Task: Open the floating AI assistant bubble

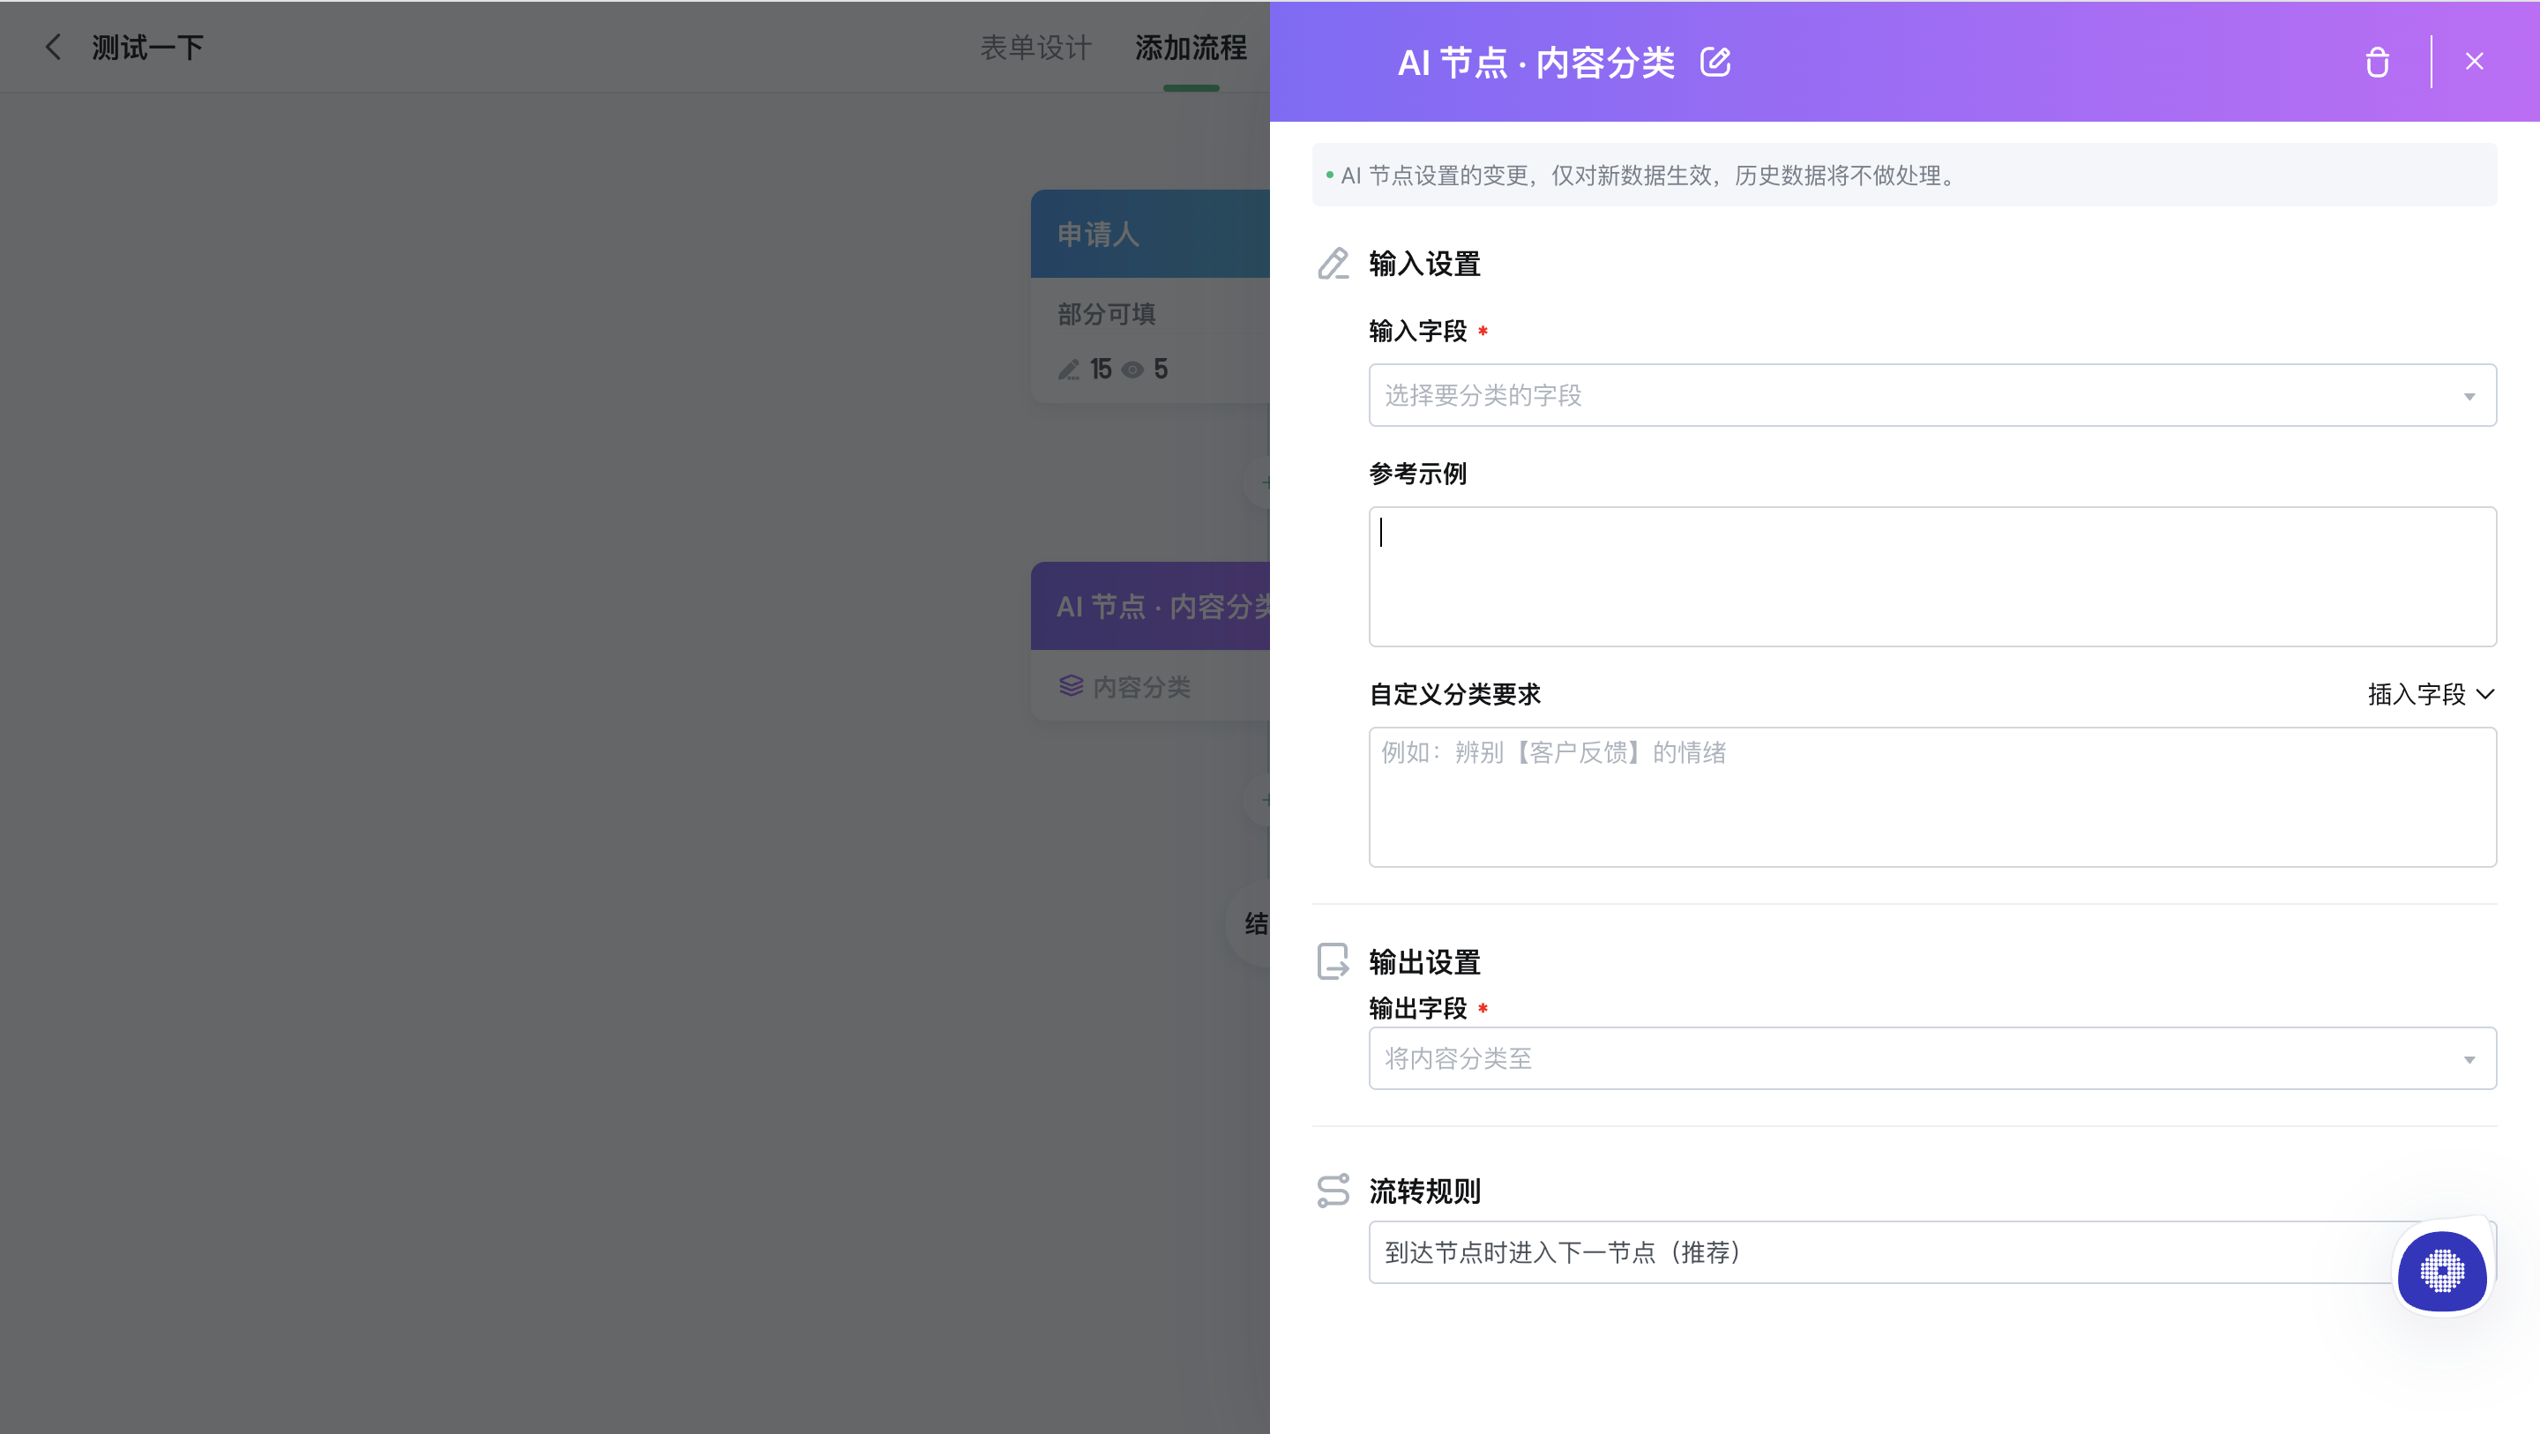Action: tap(2441, 1271)
